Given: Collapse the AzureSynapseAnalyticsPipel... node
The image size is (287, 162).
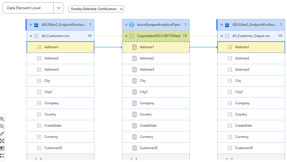Looking at the screenshot, I should click(126, 25).
